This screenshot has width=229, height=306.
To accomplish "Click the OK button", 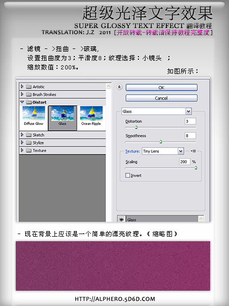I will [x=161, y=88].
